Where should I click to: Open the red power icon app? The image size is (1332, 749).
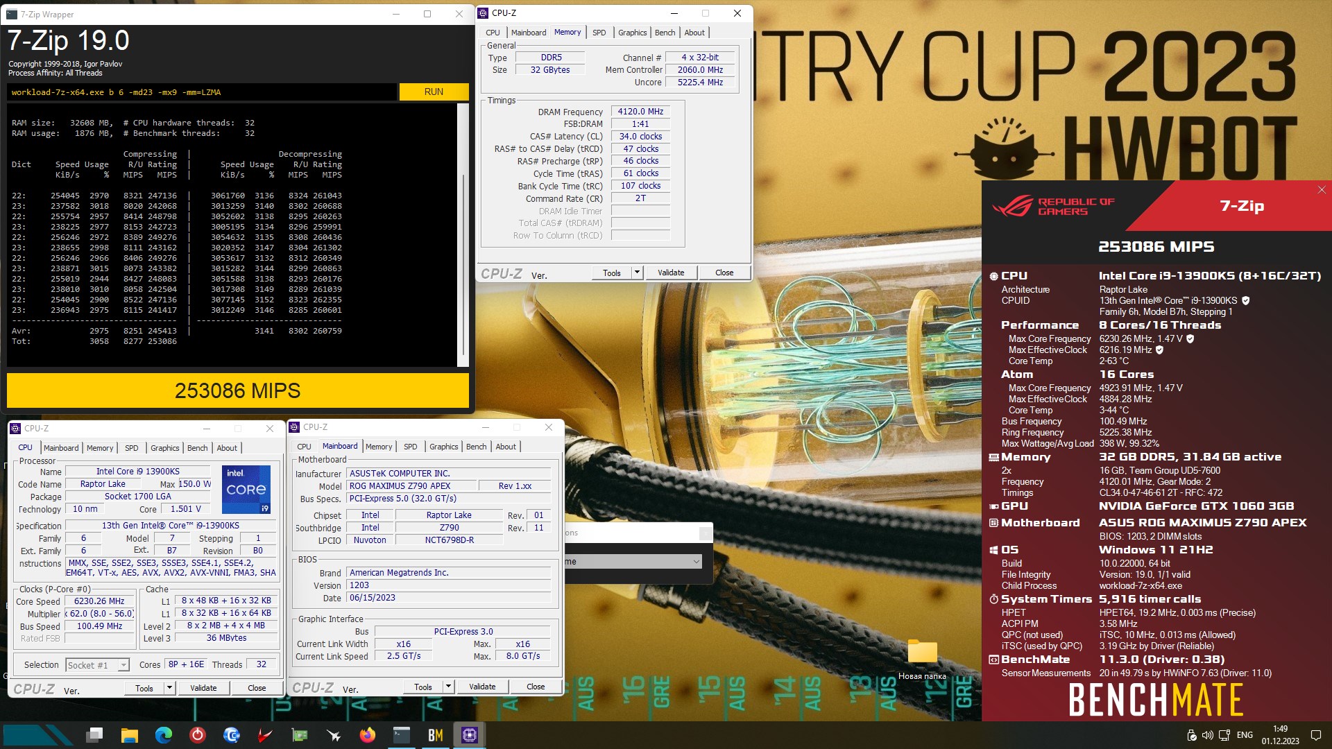pyautogui.click(x=198, y=735)
